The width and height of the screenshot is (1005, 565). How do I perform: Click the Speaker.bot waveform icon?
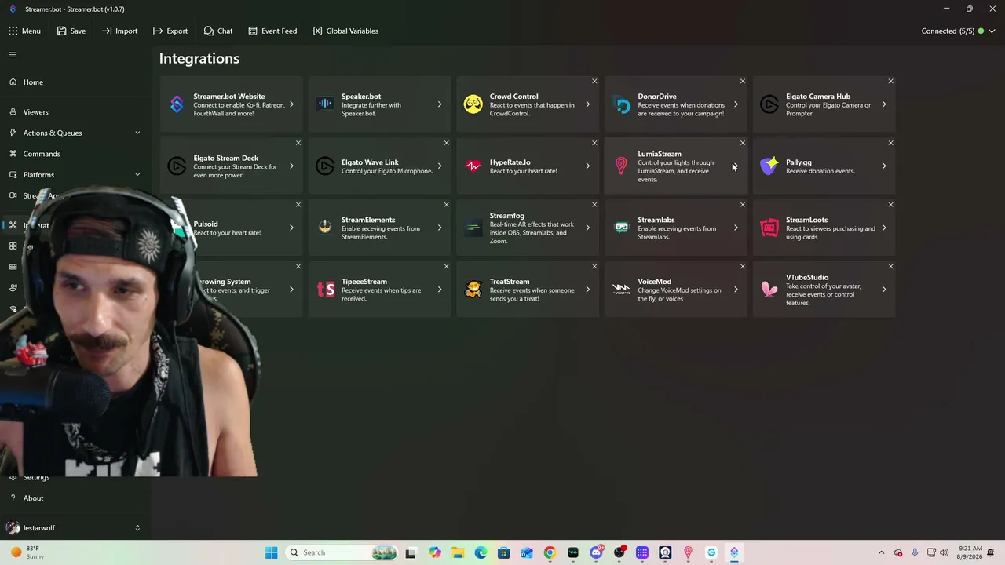pyautogui.click(x=325, y=104)
